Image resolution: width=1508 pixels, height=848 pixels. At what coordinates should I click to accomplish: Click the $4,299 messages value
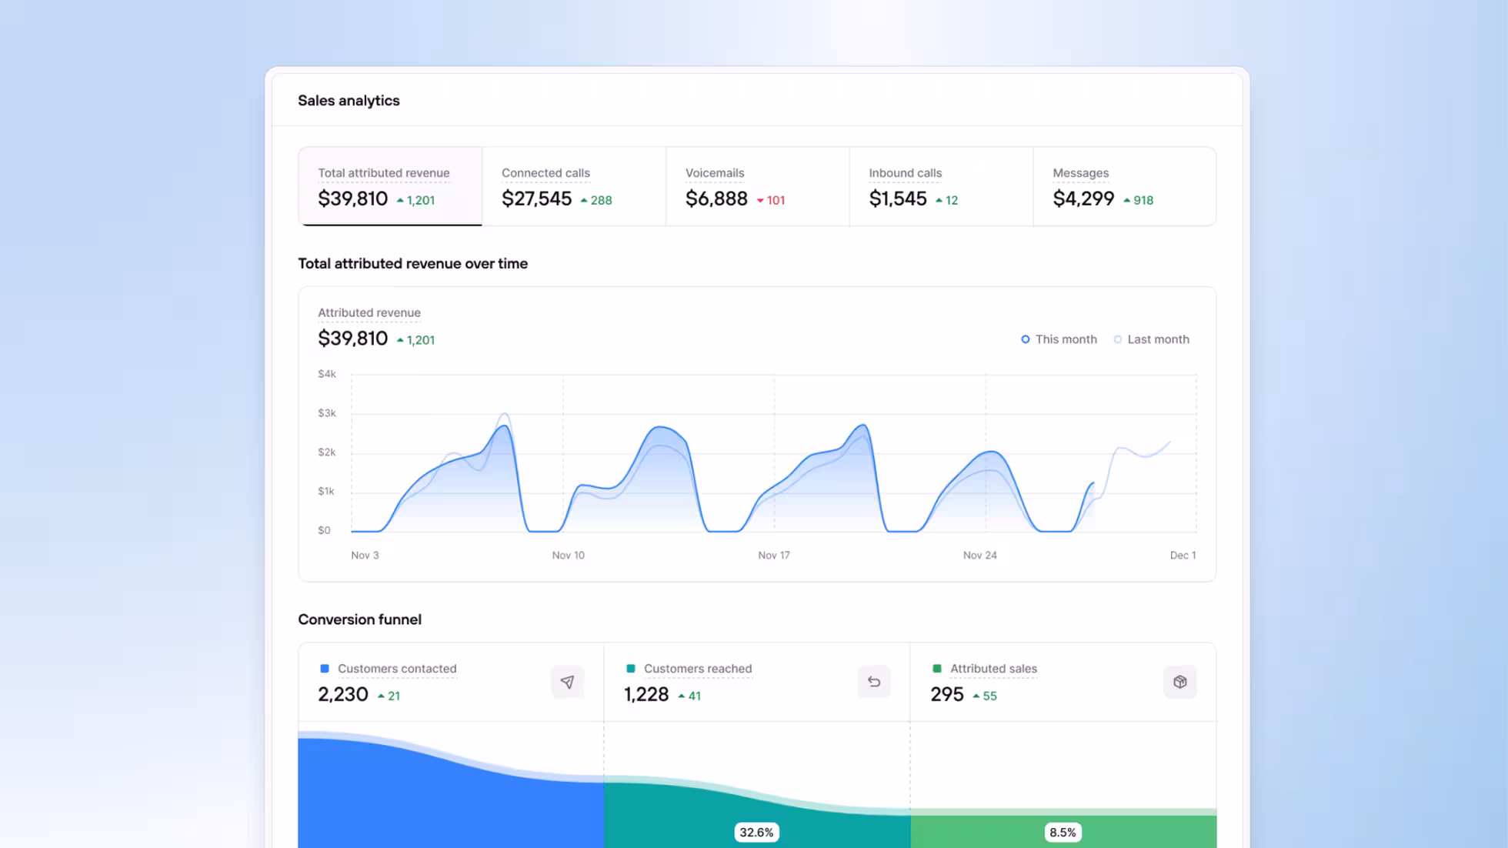(1083, 199)
